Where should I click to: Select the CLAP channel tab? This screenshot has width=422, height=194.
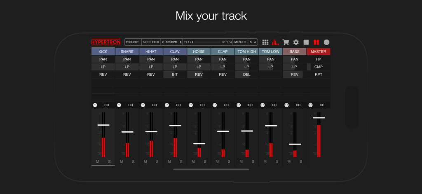[223, 51]
